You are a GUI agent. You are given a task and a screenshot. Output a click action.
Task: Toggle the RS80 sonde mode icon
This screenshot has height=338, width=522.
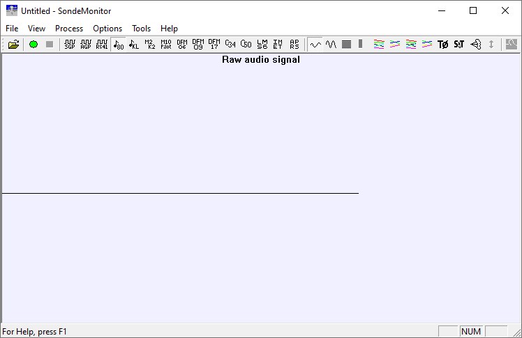pos(118,44)
